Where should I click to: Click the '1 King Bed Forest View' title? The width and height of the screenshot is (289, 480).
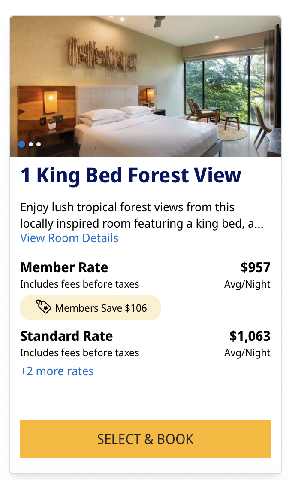(x=131, y=176)
